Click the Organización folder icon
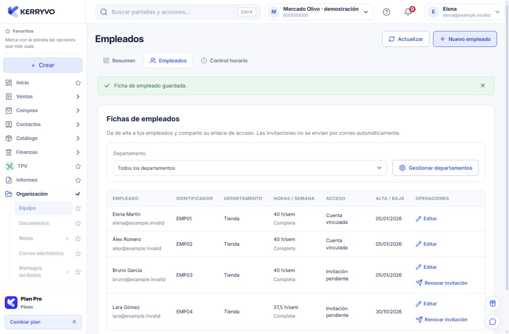This screenshot has width=509, height=334. [8, 194]
